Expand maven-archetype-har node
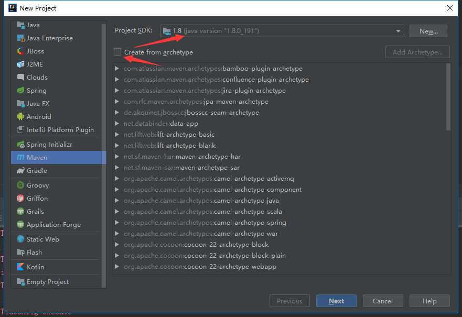The height and width of the screenshot is (317, 462). click(x=116, y=157)
